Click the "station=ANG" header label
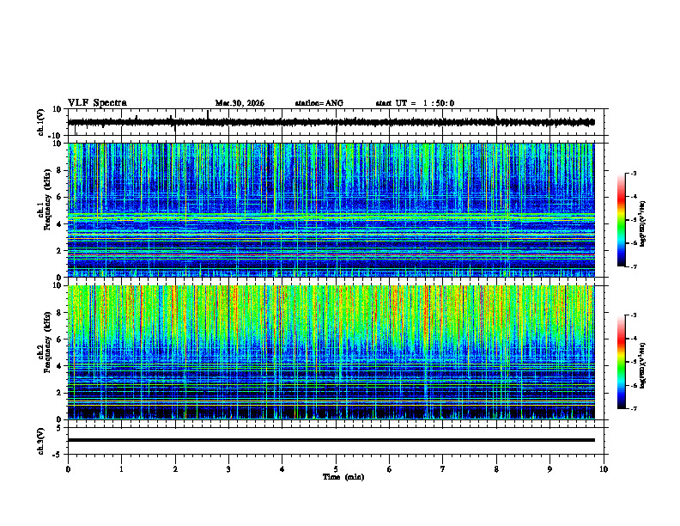 (x=319, y=103)
